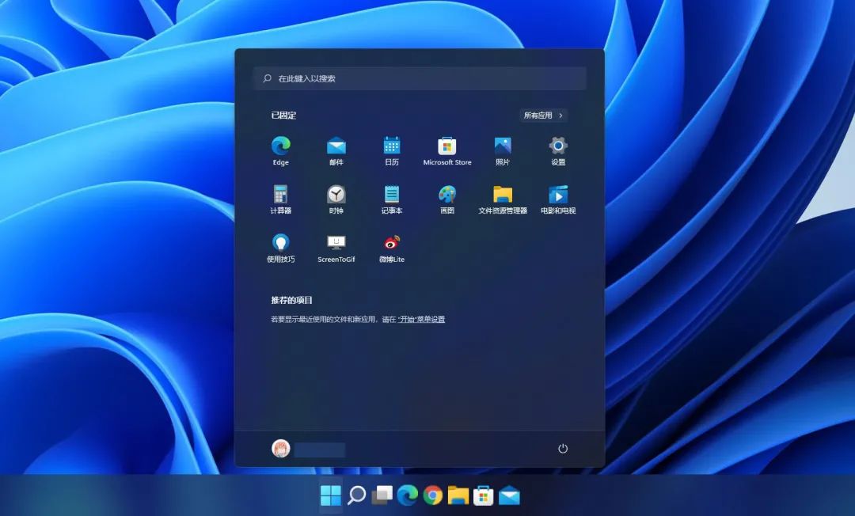Open Microsoft Store from pinned apps
This screenshot has height=516, width=855.
coord(447,151)
